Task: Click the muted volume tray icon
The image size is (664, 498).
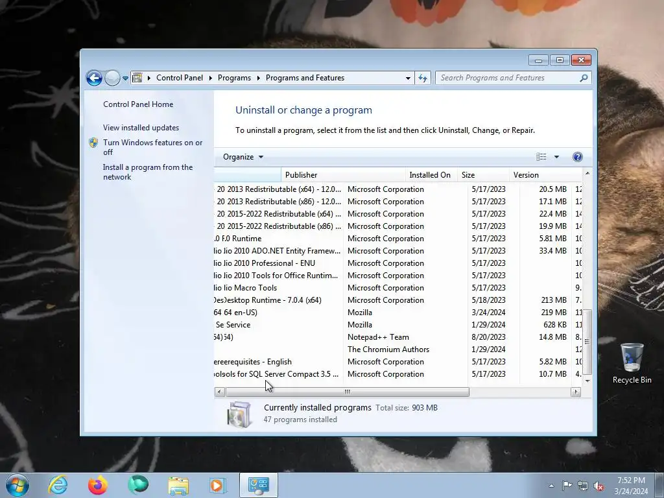Action: (x=599, y=486)
